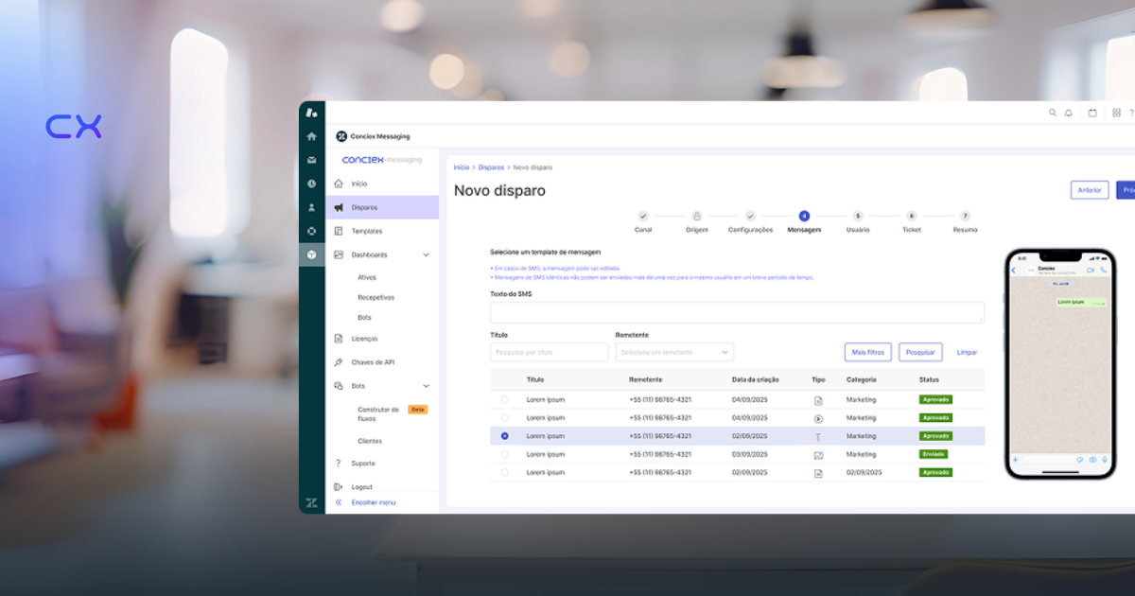Open the clock icon in the dark rail
Image resolution: width=1135 pixels, height=596 pixels.
point(311,184)
